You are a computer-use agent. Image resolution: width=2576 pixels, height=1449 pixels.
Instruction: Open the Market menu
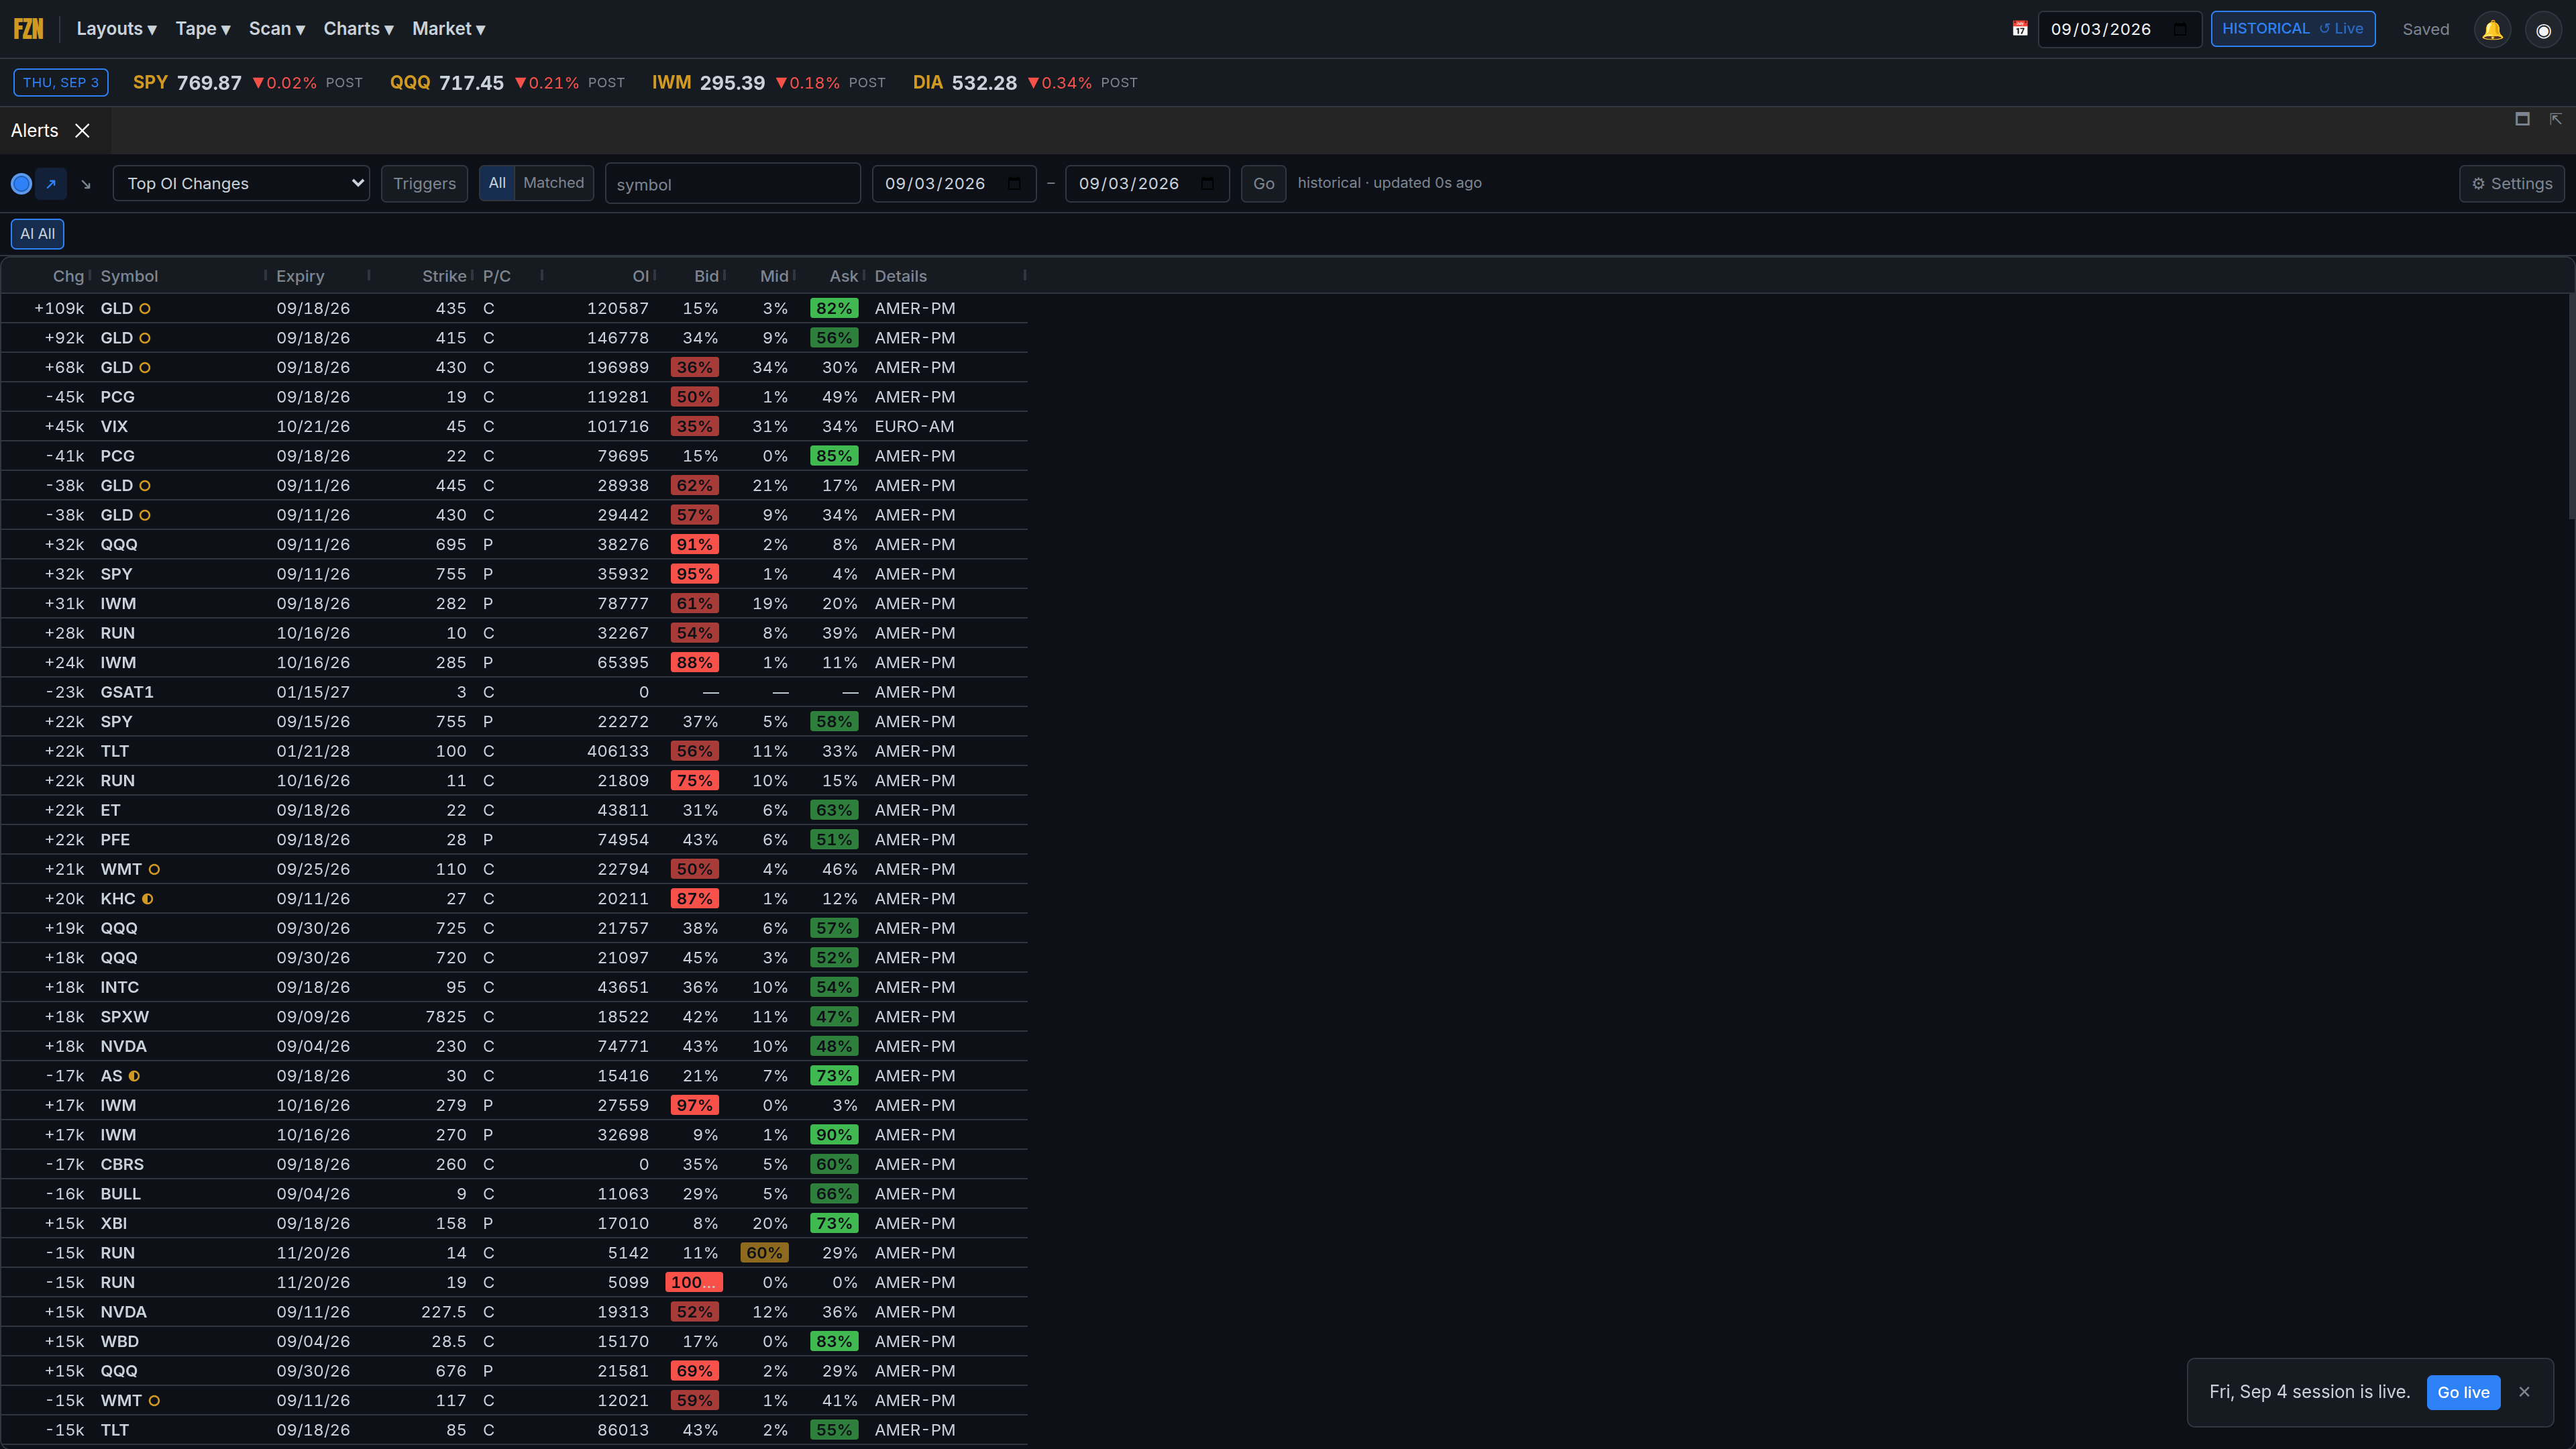[x=449, y=29]
